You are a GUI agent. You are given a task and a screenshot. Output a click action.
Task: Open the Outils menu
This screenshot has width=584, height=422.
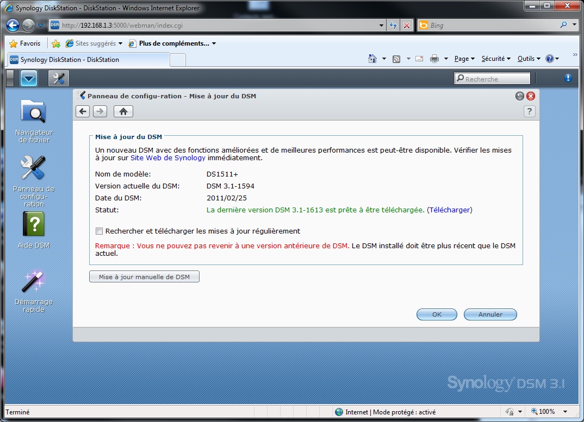(529, 59)
